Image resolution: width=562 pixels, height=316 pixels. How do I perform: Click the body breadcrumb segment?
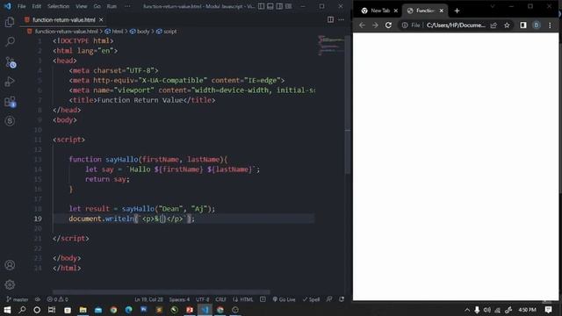140,32
